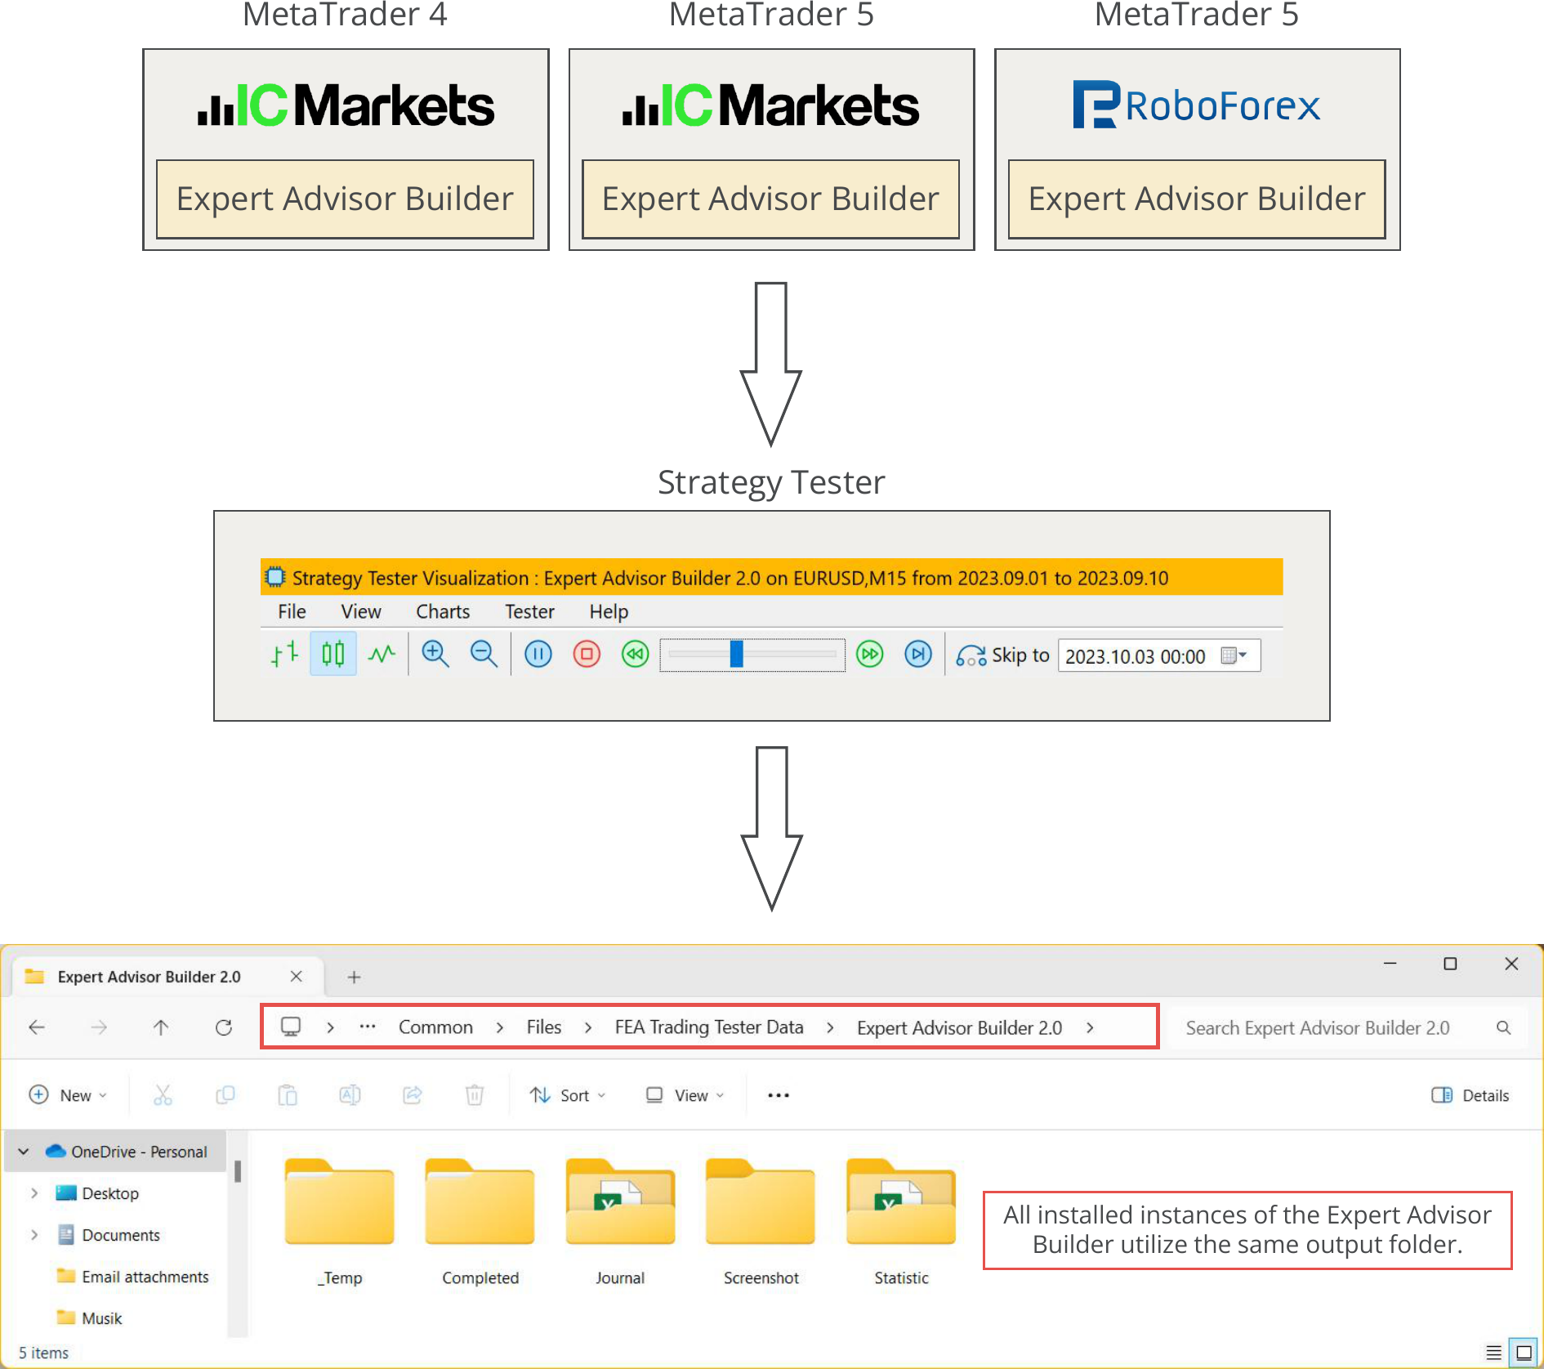Zoom in on the tester chart
The width and height of the screenshot is (1544, 1369).
click(x=435, y=655)
